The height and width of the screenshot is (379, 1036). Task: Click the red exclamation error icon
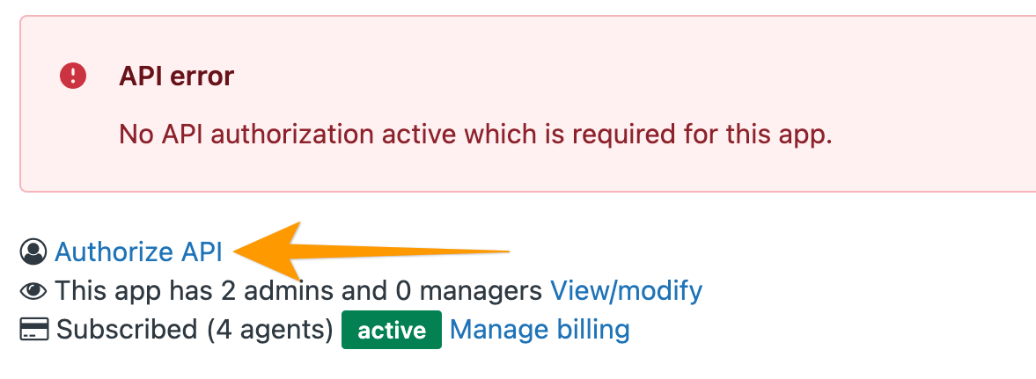coord(73,76)
